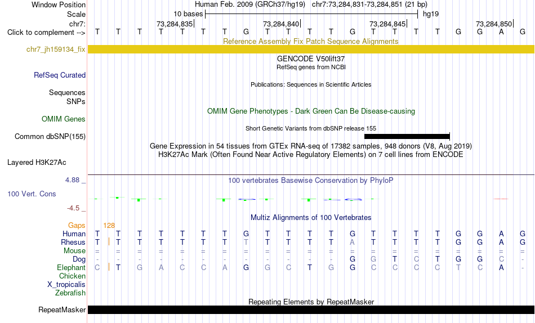The width and height of the screenshot is (535, 323).
Task: Click 'Publications: Sequences in Scientific Articles' title
Action: tap(311, 84)
